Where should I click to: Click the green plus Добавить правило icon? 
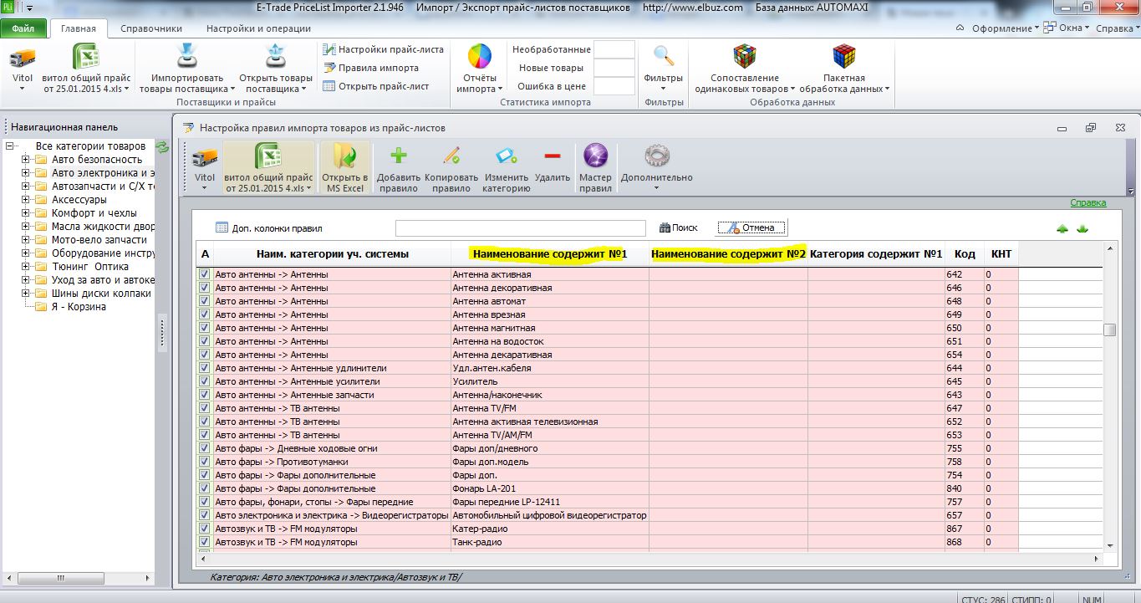[x=399, y=156]
